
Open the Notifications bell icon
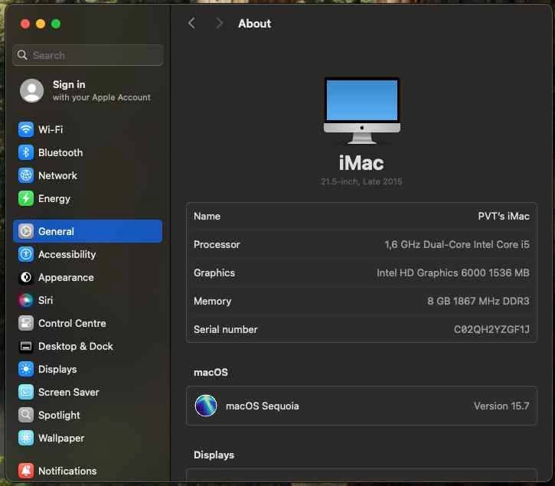point(26,471)
